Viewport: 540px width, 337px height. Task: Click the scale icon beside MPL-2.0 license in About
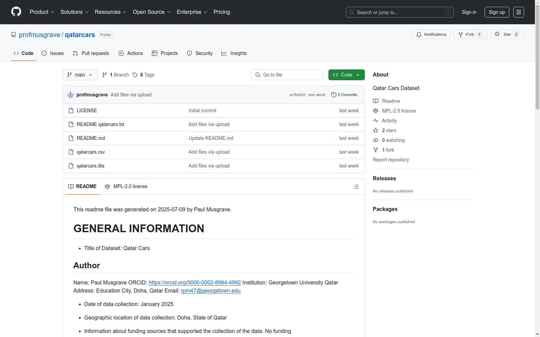[376, 111]
